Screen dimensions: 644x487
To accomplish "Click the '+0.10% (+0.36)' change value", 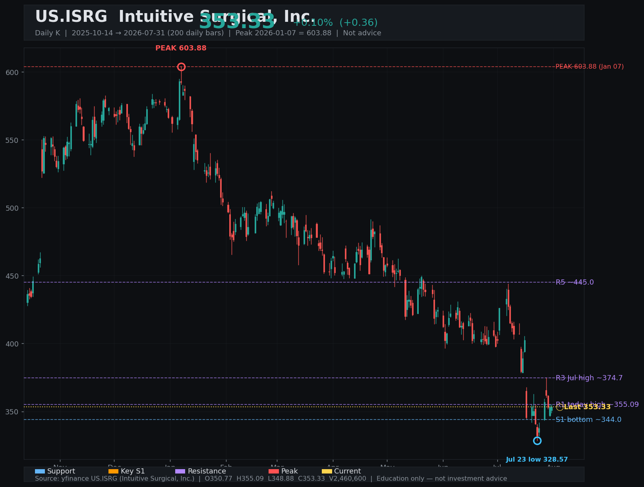I will (335, 23).
